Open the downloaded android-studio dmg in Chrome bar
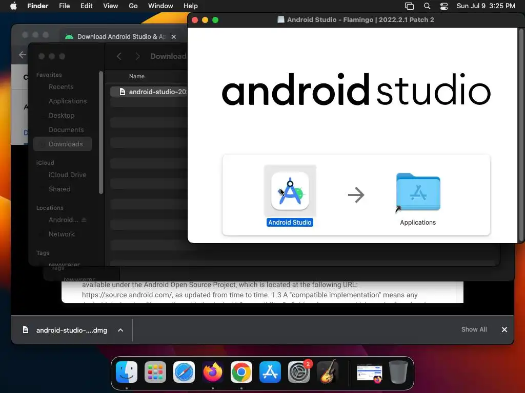 tap(66, 330)
